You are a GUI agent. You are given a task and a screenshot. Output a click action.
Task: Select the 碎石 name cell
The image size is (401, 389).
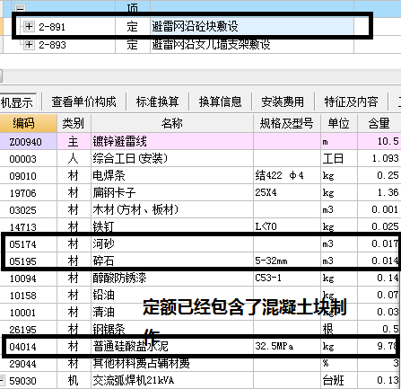click(172, 261)
